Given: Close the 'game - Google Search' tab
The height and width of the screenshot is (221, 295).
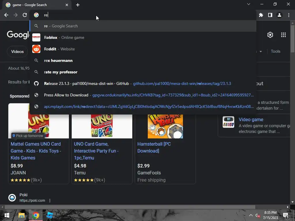Looking at the screenshot, I should pyautogui.click(x=67, y=5).
